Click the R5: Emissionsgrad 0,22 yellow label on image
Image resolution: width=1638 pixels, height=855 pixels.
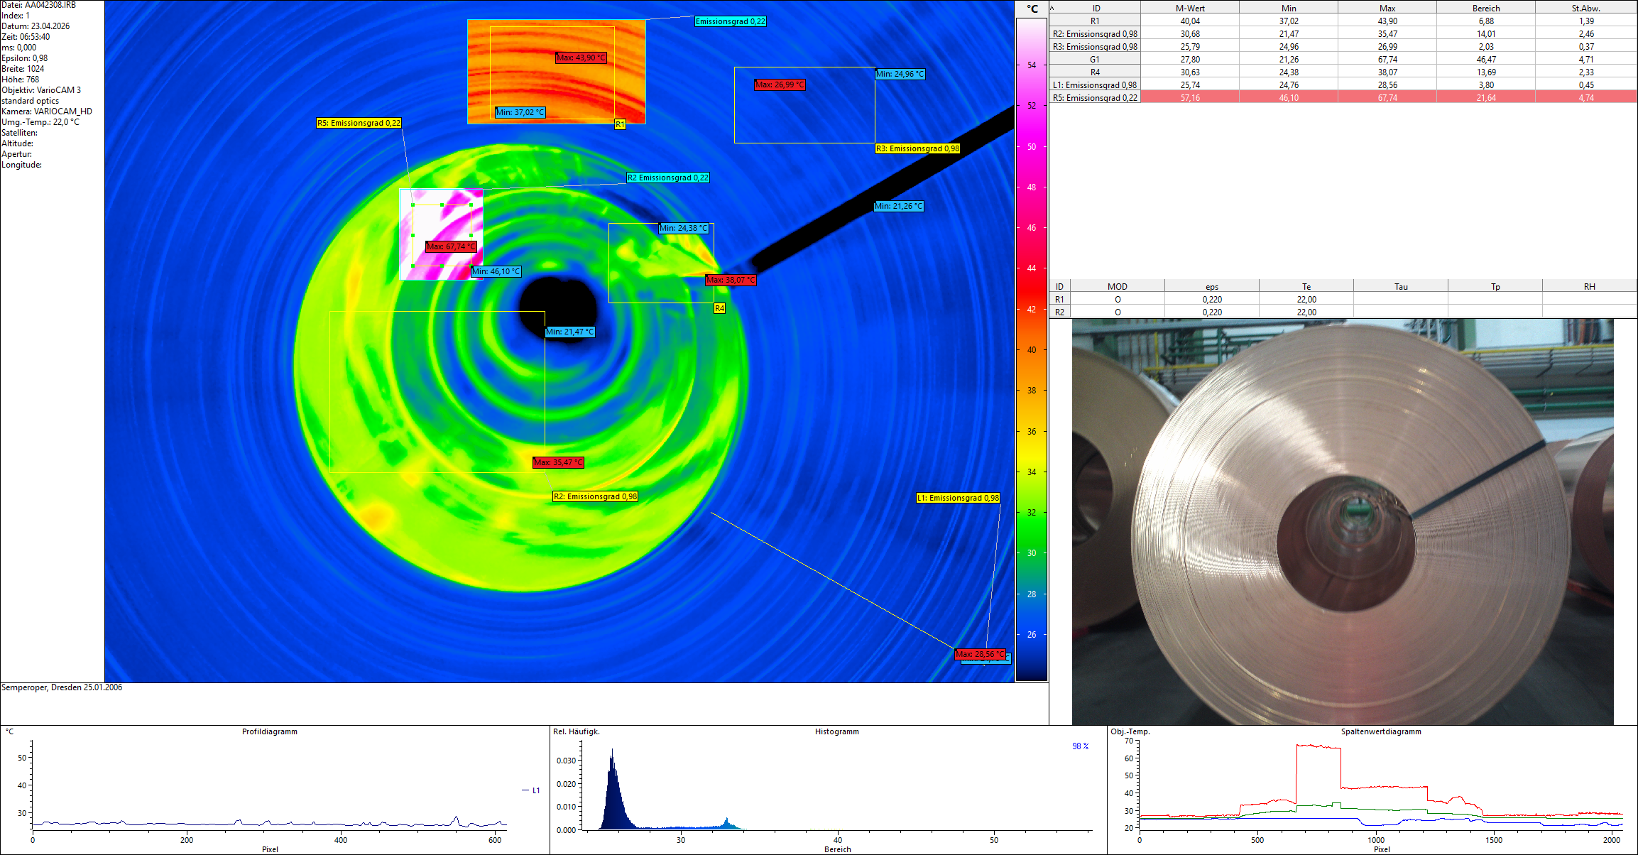click(359, 123)
